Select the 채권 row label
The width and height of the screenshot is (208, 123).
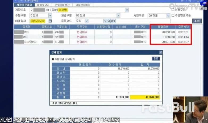(61, 89)
